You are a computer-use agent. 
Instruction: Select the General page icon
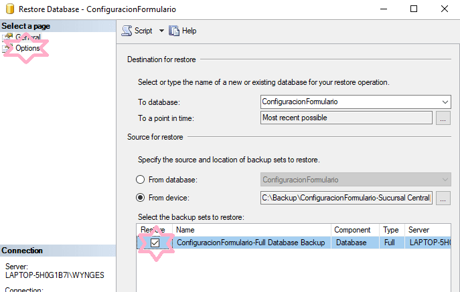(8, 37)
